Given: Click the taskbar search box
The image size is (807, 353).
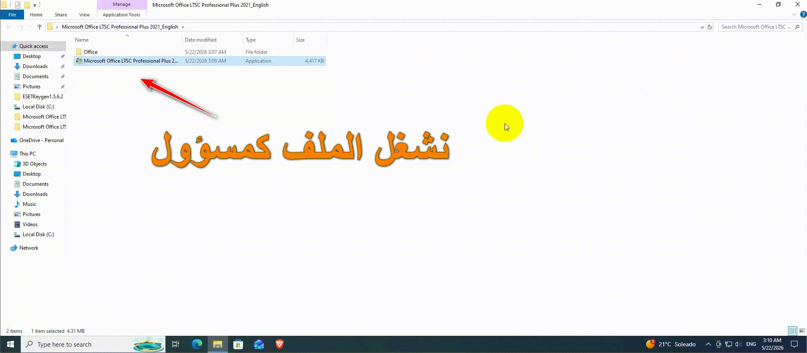Looking at the screenshot, I should pyautogui.click(x=93, y=344).
